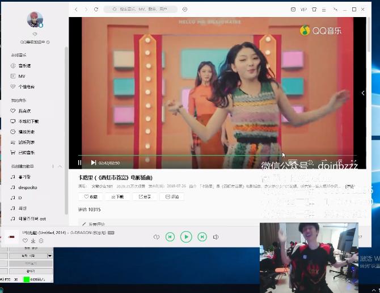Skip to the next MV in video player
The height and width of the screenshot is (293, 380).
[x=94, y=162]
